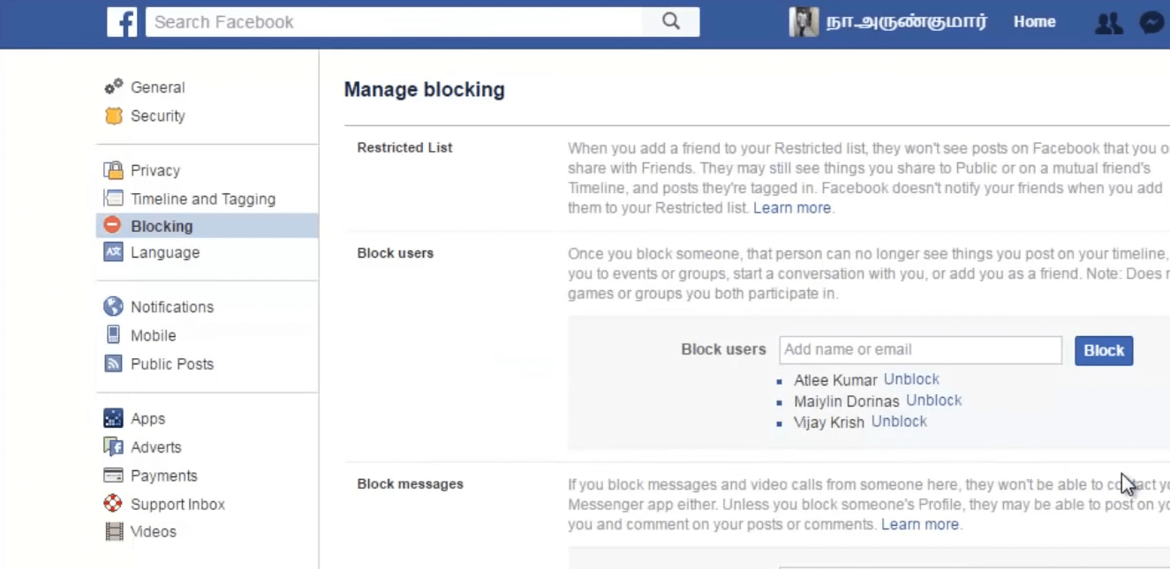The image size is (1170, 569).
Task: Select Language in the settings sidebar
Action: pyautogui.click(x=164, y=252)
